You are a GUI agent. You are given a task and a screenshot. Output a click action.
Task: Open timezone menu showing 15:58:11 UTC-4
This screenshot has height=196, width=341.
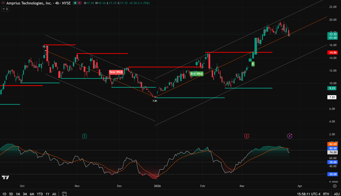click(x=309, y=194)
